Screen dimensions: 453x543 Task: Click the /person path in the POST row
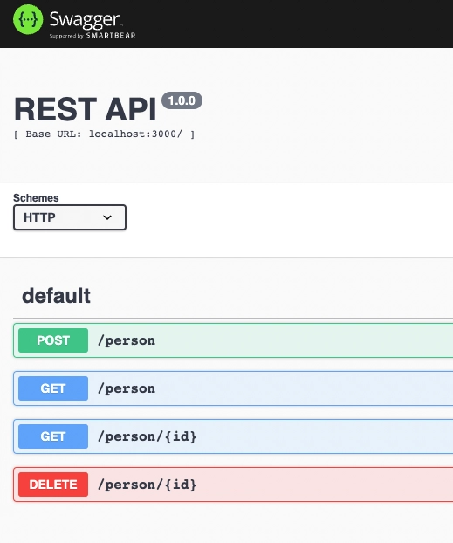(x=127, y=340)
